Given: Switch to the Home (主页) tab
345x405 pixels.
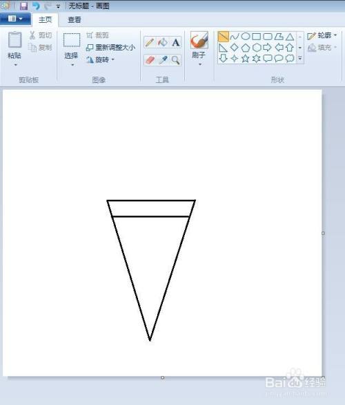Looking at the screenshot, I should (45, 19).
